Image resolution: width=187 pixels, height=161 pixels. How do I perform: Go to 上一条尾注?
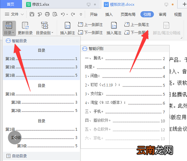[x=136, y=25]
